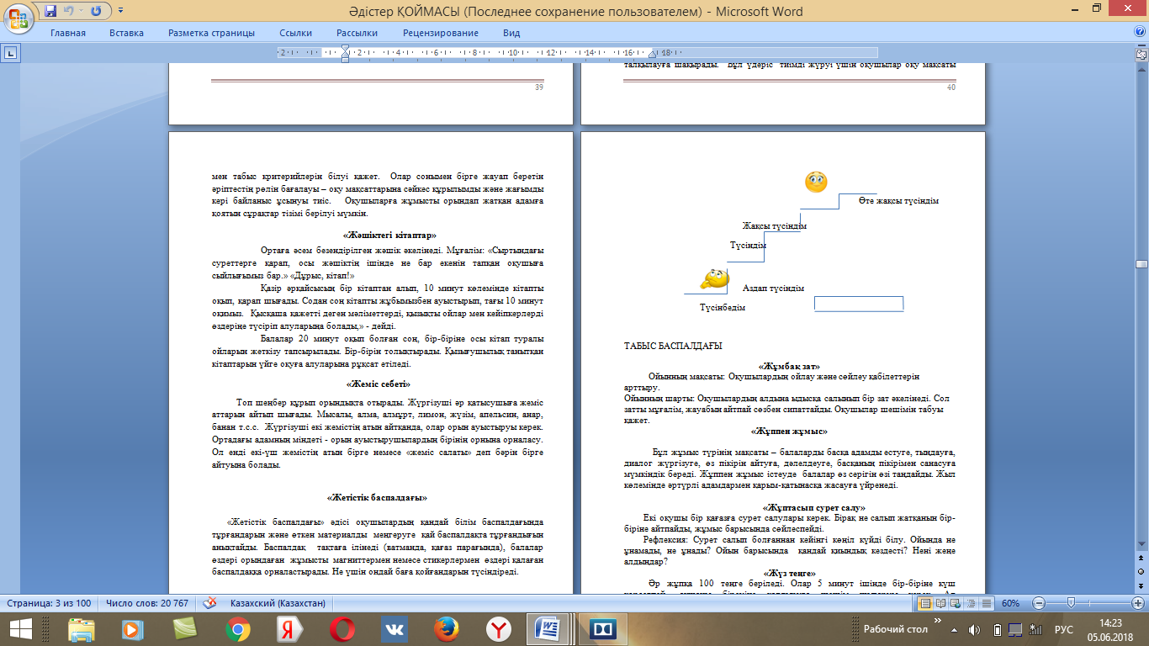Screen dimensions: 1149x646
Task: Click the text 'ТАБЫС БАСПАЛДАҒЫ'
Action: point(673,346)
